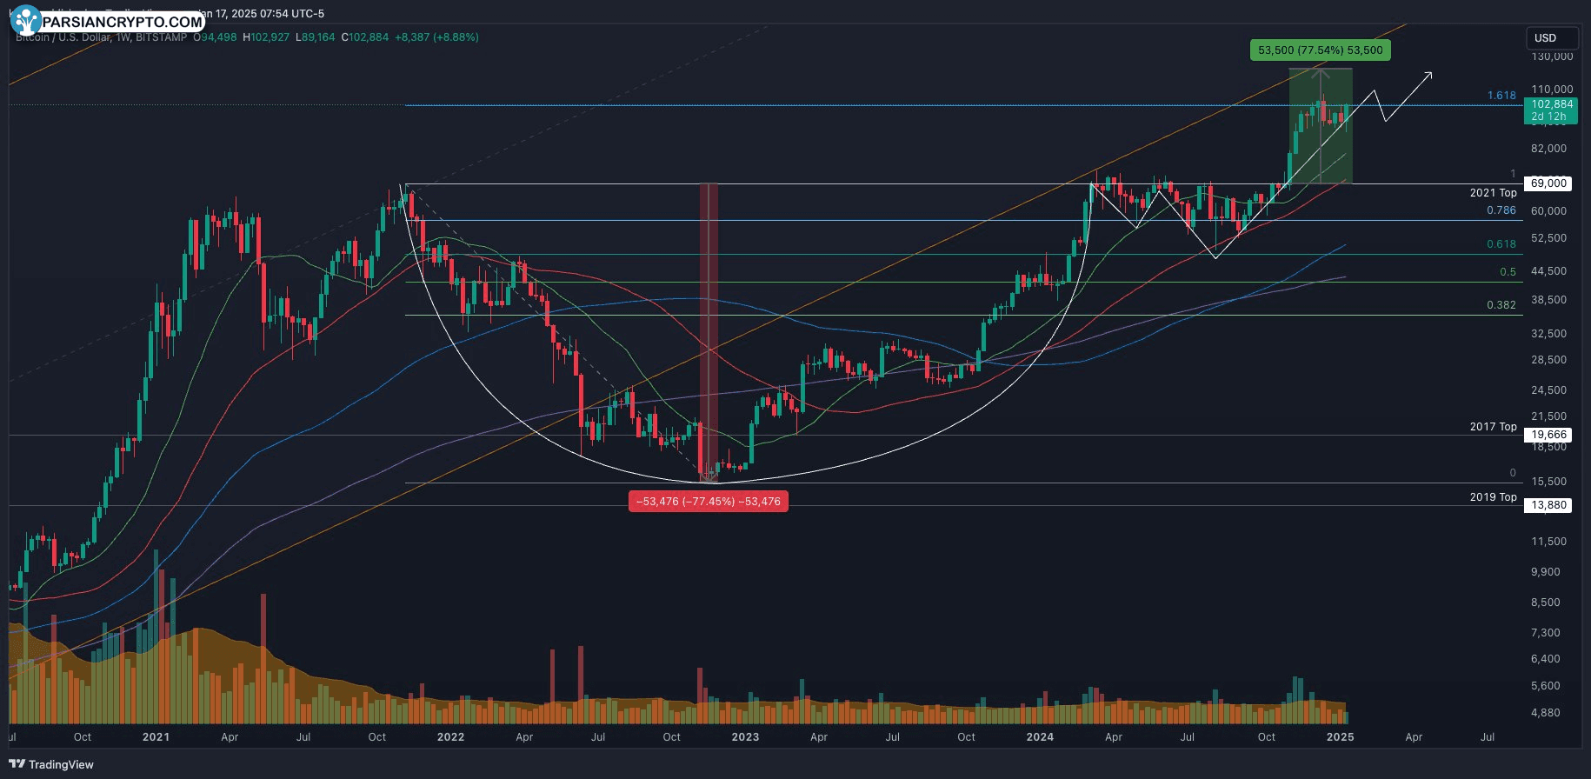Select the 1.618 Fibonacci level label

point(1501,96)
